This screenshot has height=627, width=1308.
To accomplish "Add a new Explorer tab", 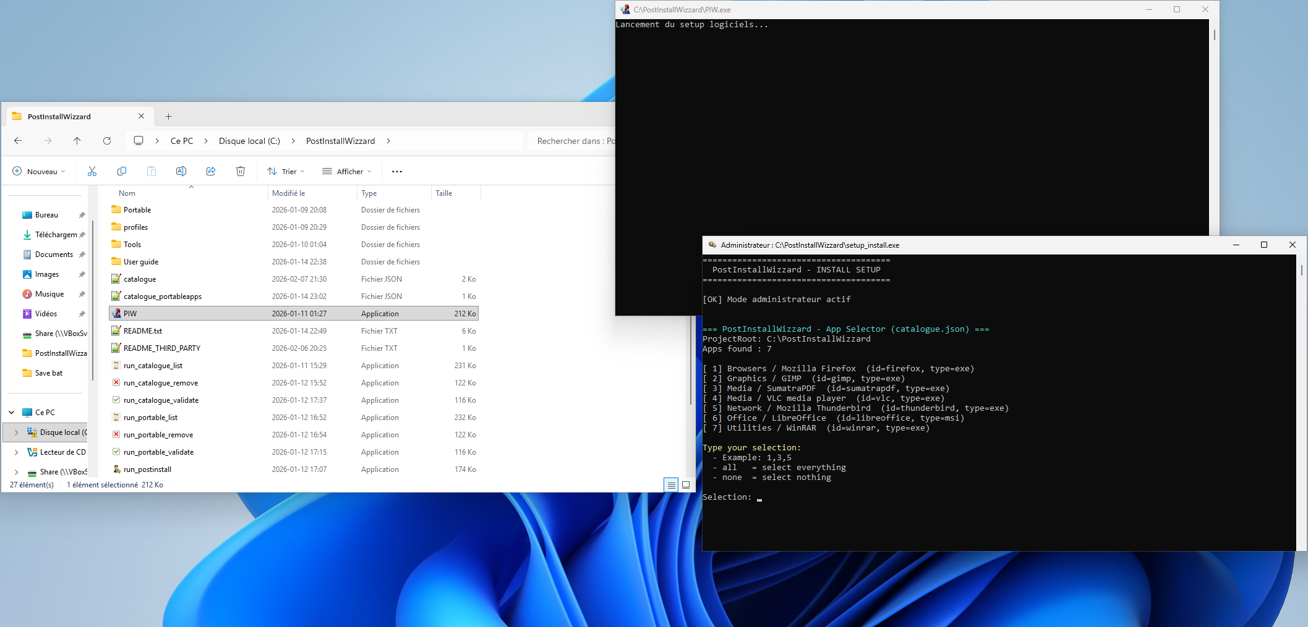I will point(168,116).
